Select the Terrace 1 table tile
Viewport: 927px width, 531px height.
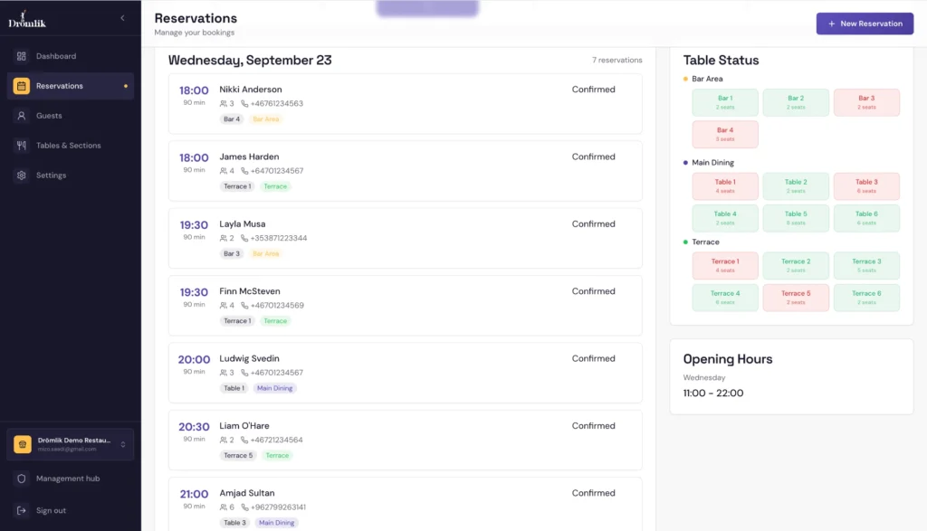tap(725, 265)
